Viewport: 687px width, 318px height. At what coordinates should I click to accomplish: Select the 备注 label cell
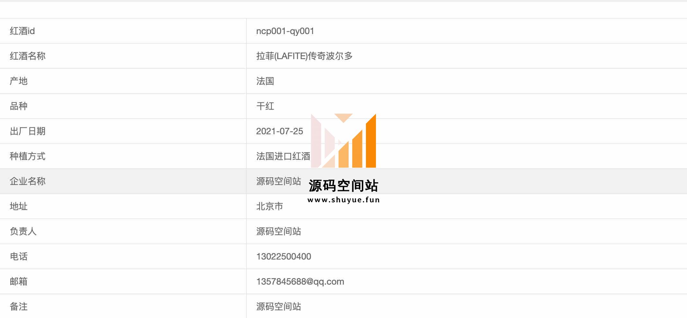[x=123, y=306]
